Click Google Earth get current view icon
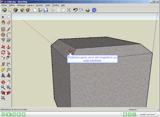The width and height of the screenshot is (160, 117). (x=4, y=10)
